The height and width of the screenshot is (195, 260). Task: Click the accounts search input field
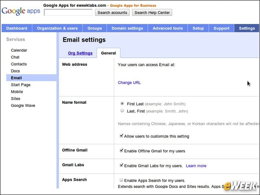[68, 13]
